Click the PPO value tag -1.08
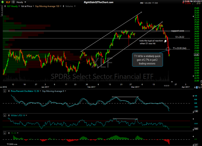 196,111
